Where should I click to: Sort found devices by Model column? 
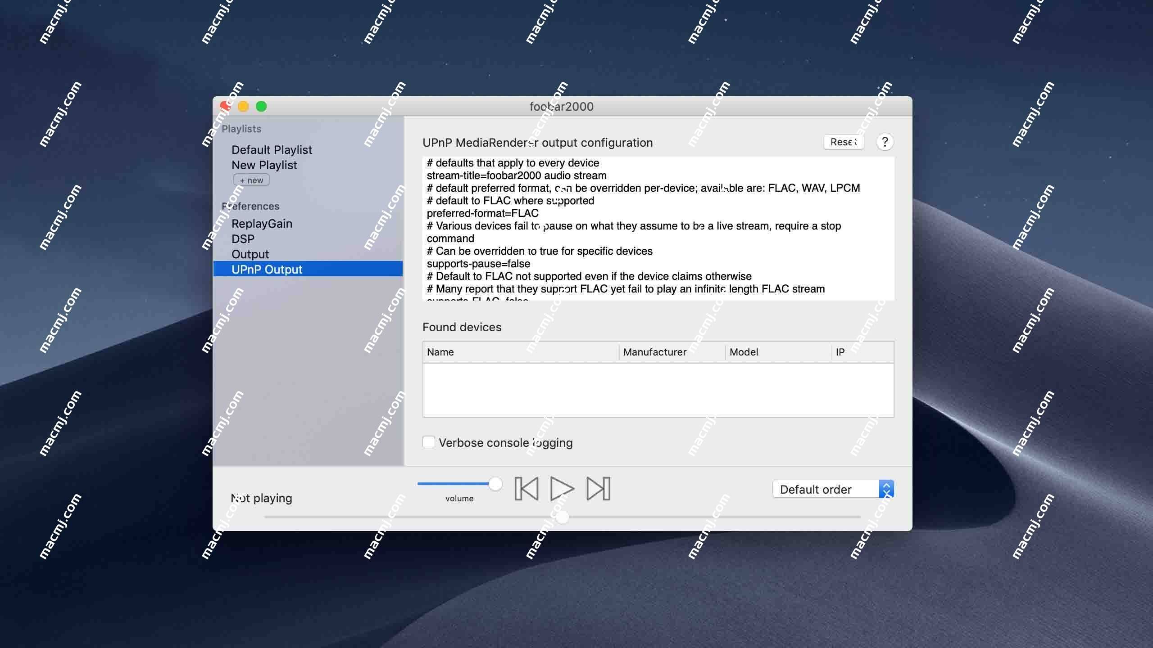[778, 352]
